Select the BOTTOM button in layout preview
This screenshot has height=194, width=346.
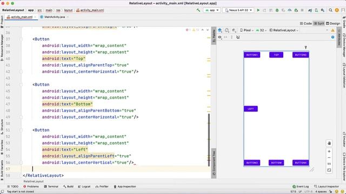(x=276, y=163)
